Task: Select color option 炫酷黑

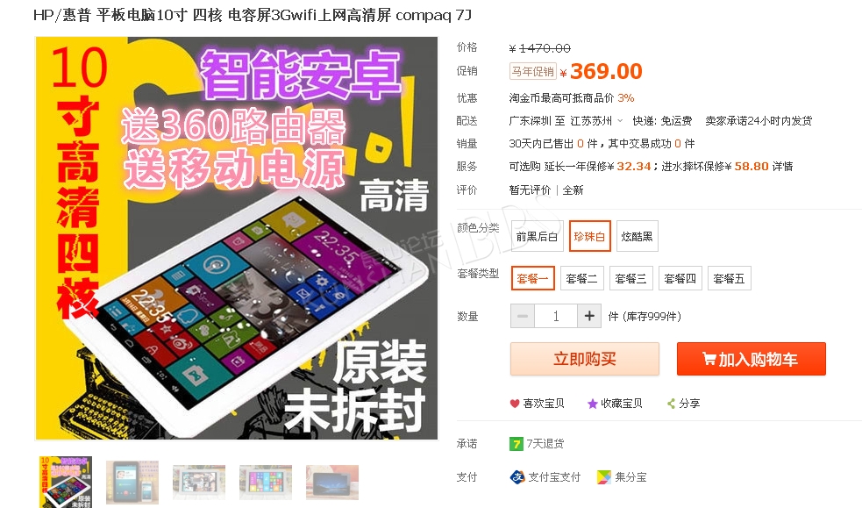Action: point(638,236)
